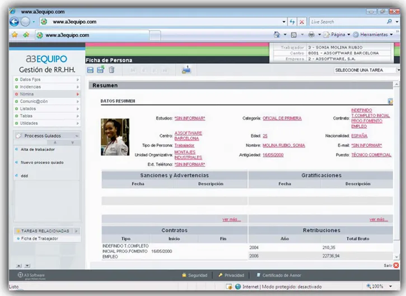Screen dimensions: 406x296
Task: Open the Favorites star icon
Action: [x=15, y=34]
